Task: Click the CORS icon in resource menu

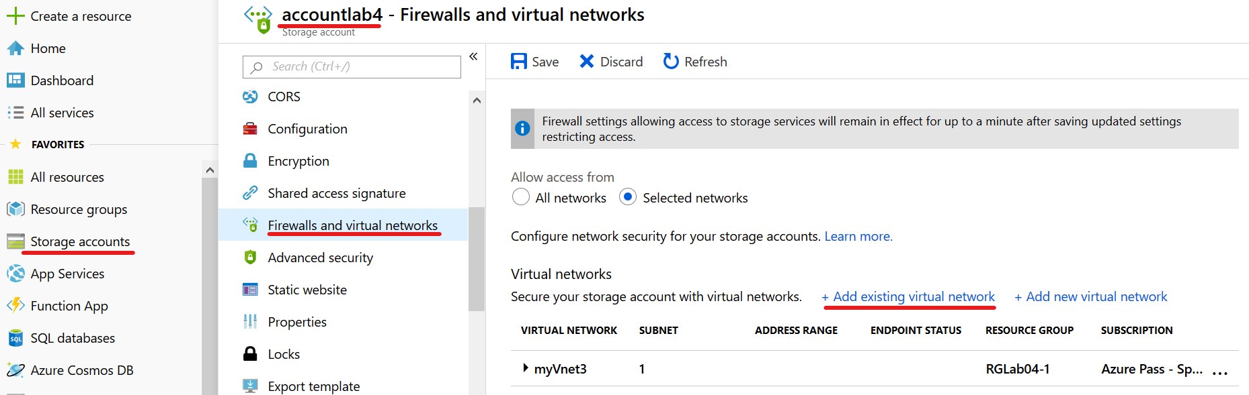Action: (x=250, y=97)
